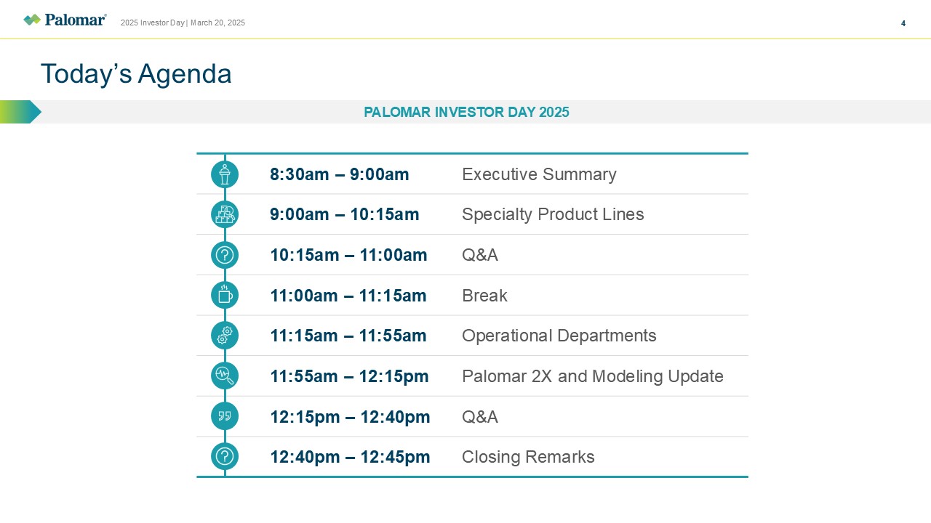Click the product boxes icon for Specialty Lines
This screenshot has height=523, width=931.
[x=225, y=214]
